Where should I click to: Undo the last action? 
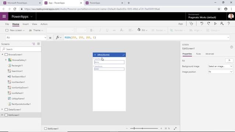tap(202, 23)
